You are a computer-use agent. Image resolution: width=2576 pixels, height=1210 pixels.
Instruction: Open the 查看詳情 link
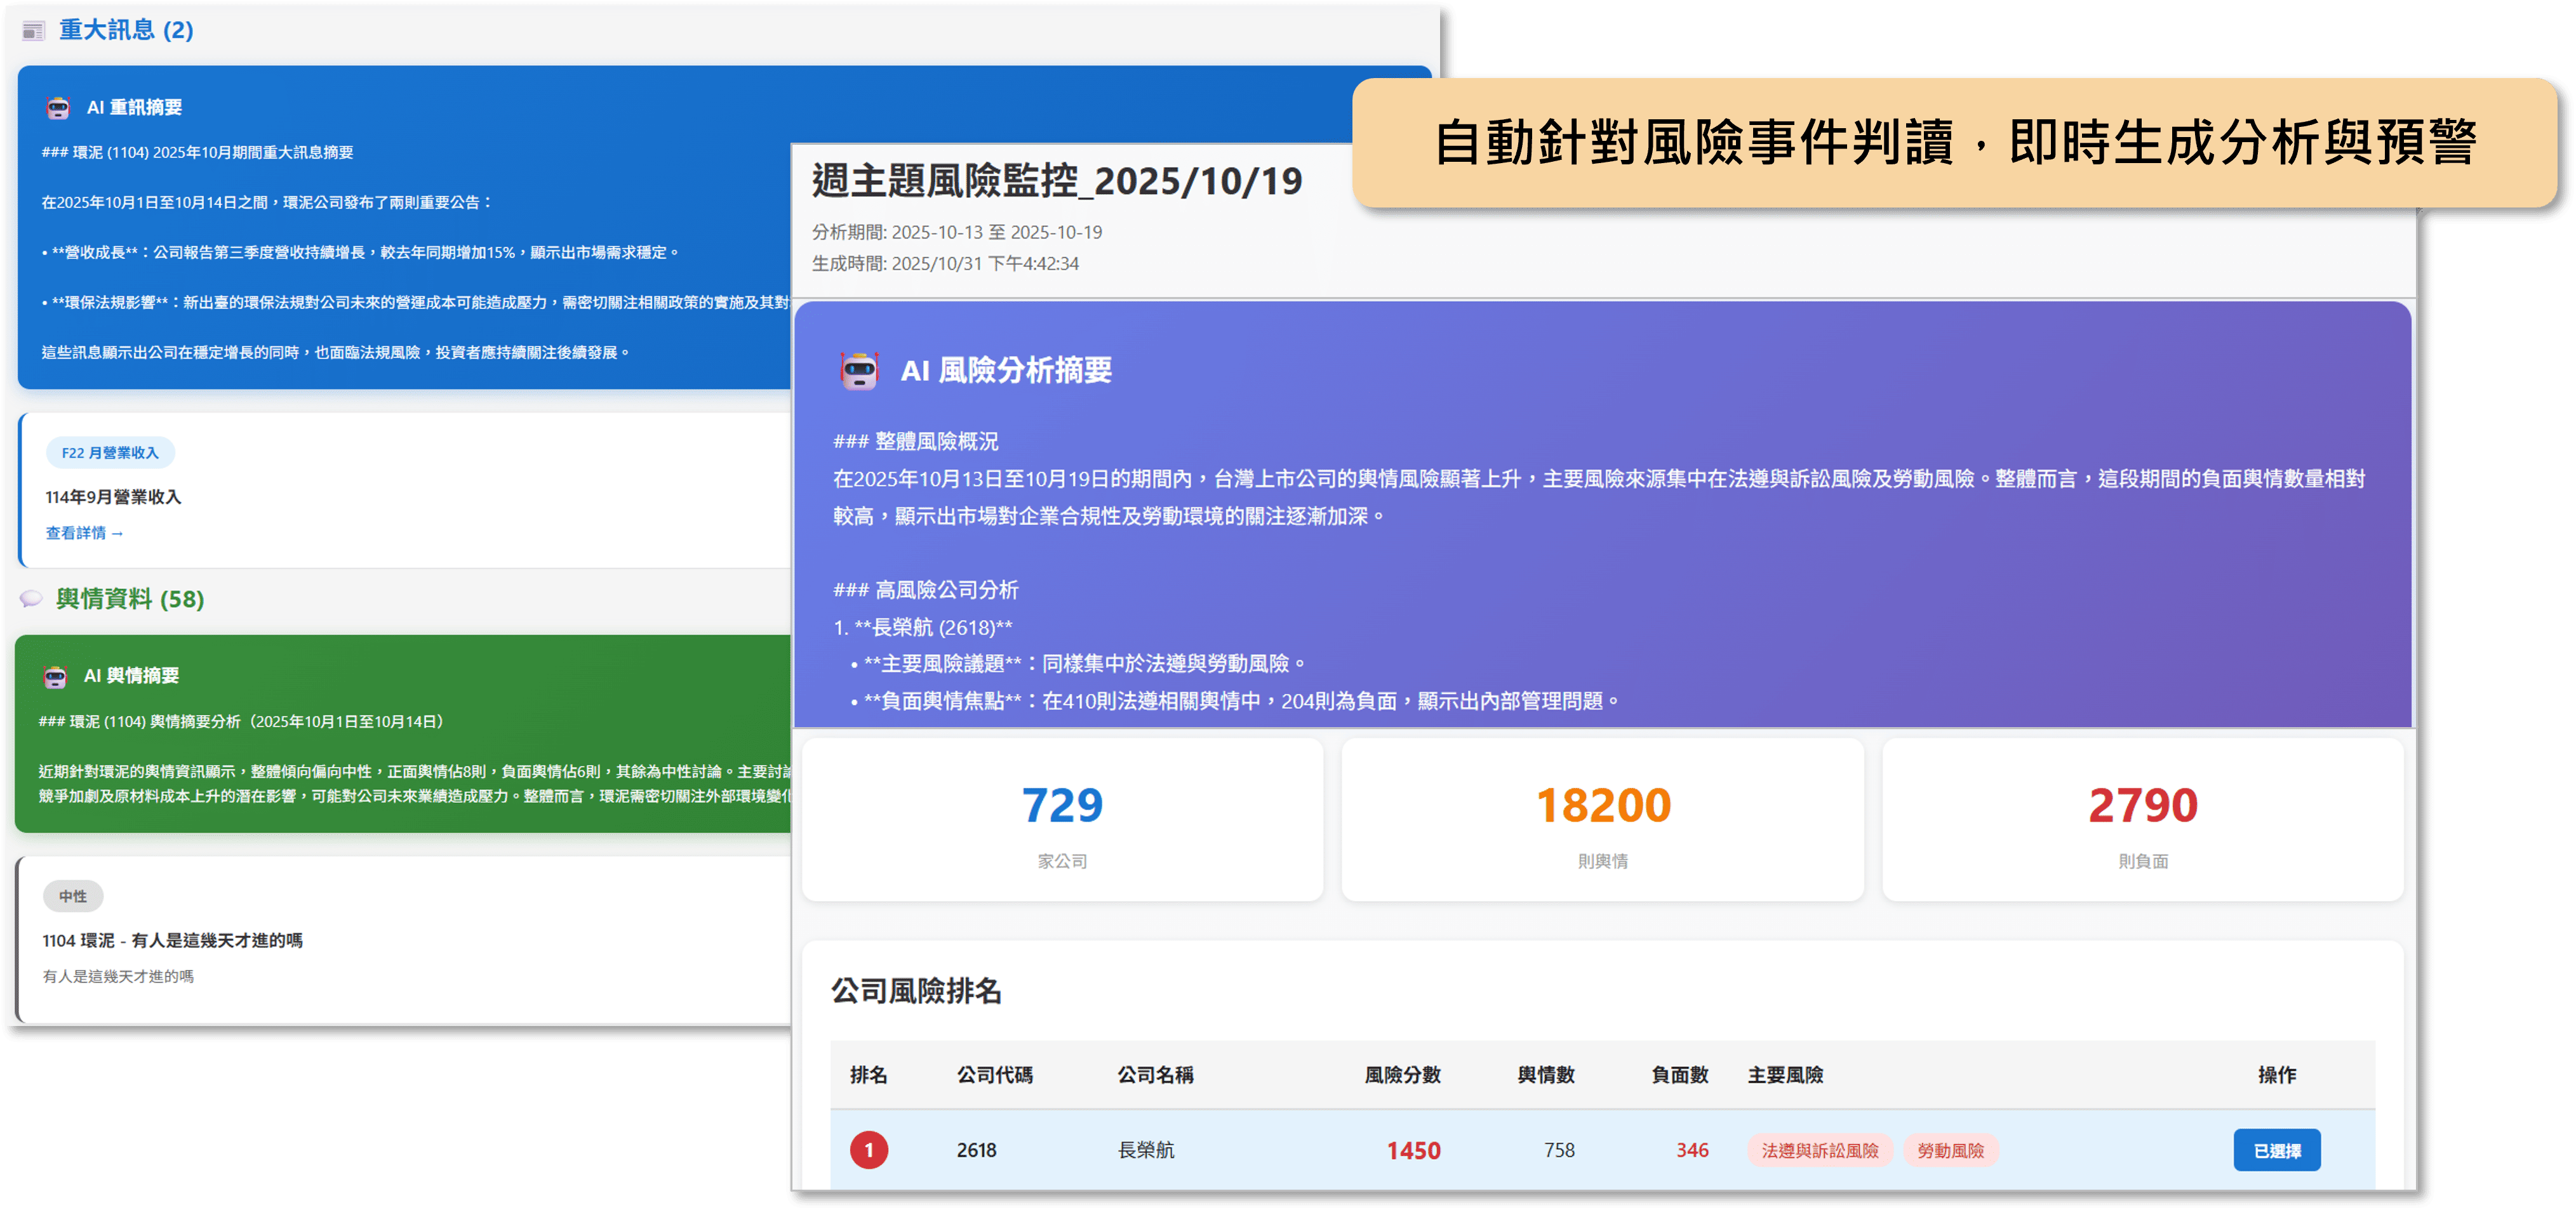(84, 534)
